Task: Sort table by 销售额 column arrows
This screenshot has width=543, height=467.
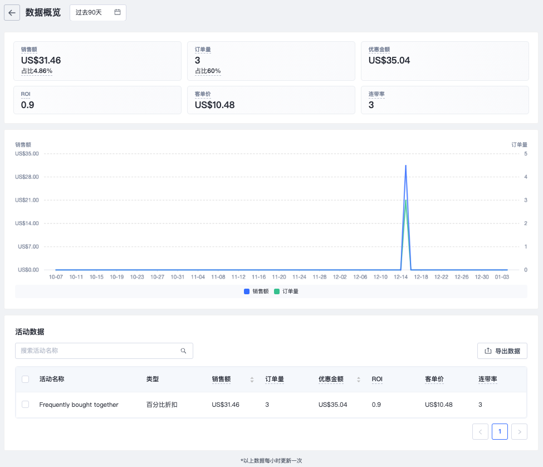Action: pyautogui.click(x=252, y=380)
